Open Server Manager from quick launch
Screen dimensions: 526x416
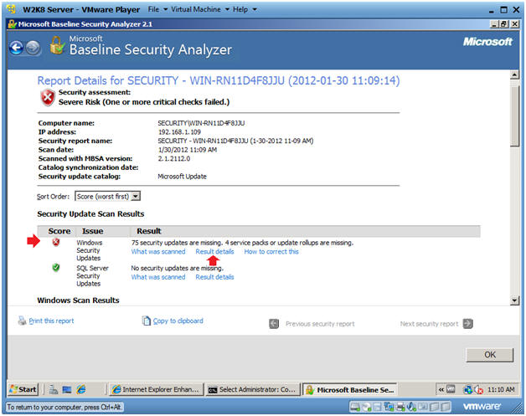pos(54,389)
